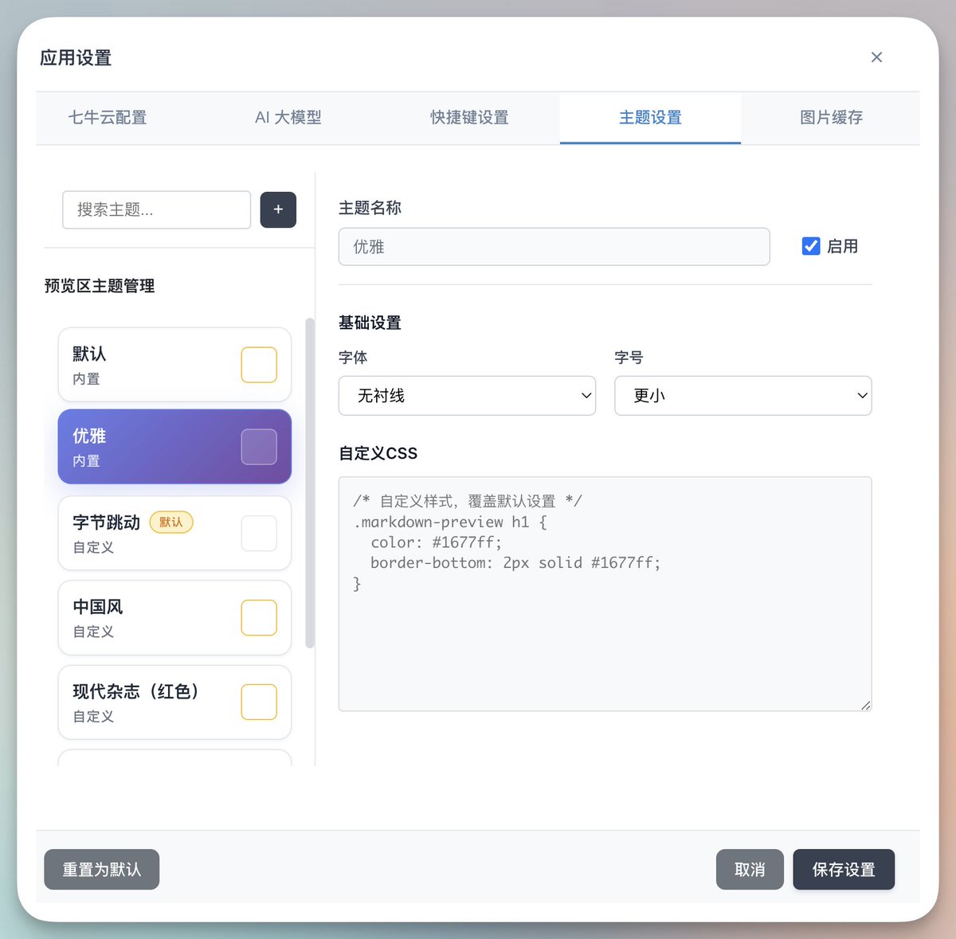Switch to the 快捷键设置 tab
This screenshot has height=939, width=956.
(x=469, y=118)
